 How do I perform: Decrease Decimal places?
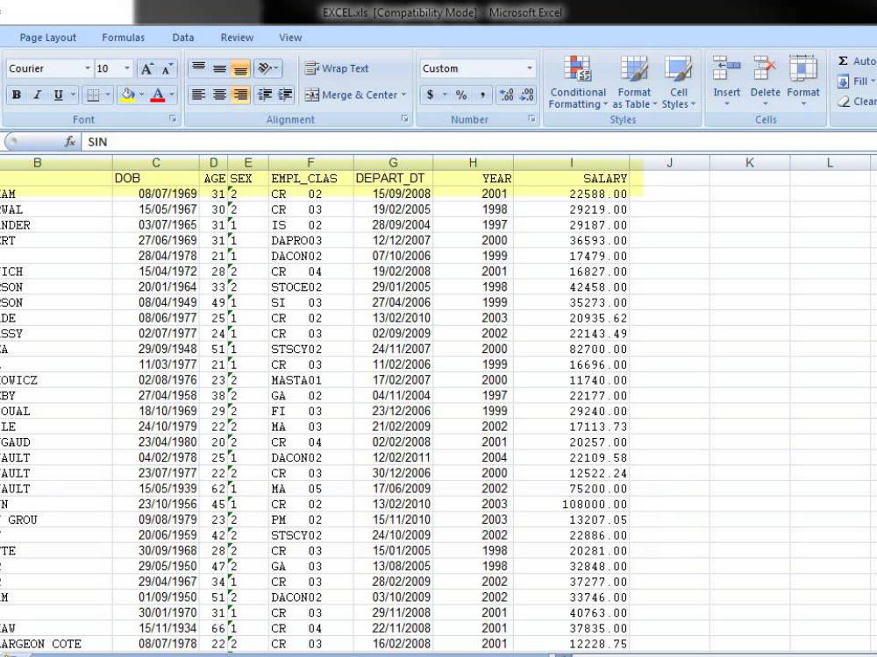[x=527, y=95]
